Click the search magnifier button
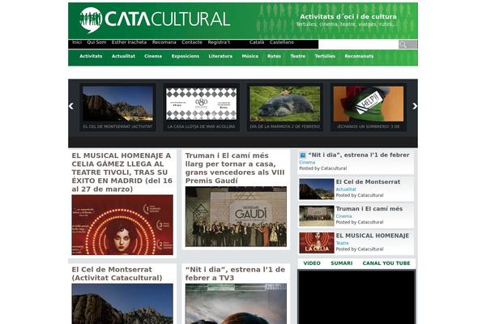Image resolution: width=486 pixels, height=324 pixels. point(407,45)
